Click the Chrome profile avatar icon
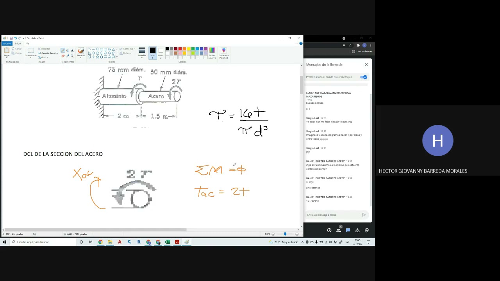This screenshot has width=500, height=281. tap(364, 45)
